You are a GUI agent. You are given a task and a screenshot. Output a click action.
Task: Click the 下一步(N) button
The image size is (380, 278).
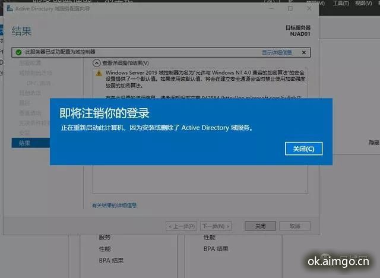click(216, 226)
